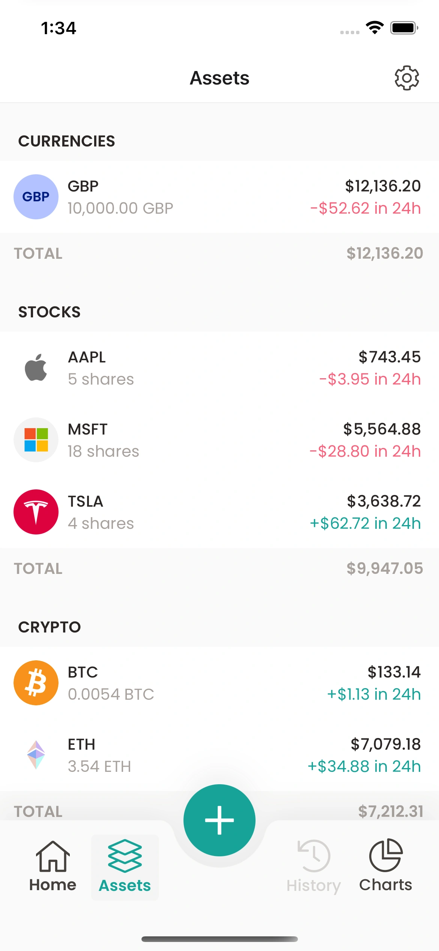
Task: Open the BTC 0.0054 BTC holding
Action: pos(219,683)
